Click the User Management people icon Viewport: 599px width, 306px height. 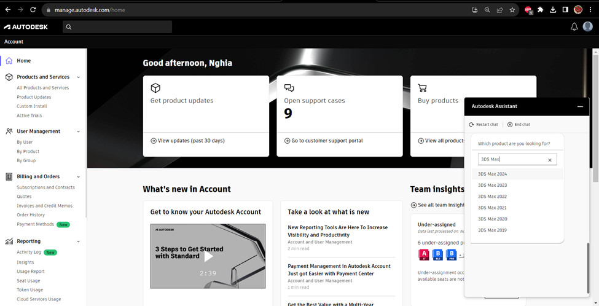pyautogui.click(x=9, y=131)
